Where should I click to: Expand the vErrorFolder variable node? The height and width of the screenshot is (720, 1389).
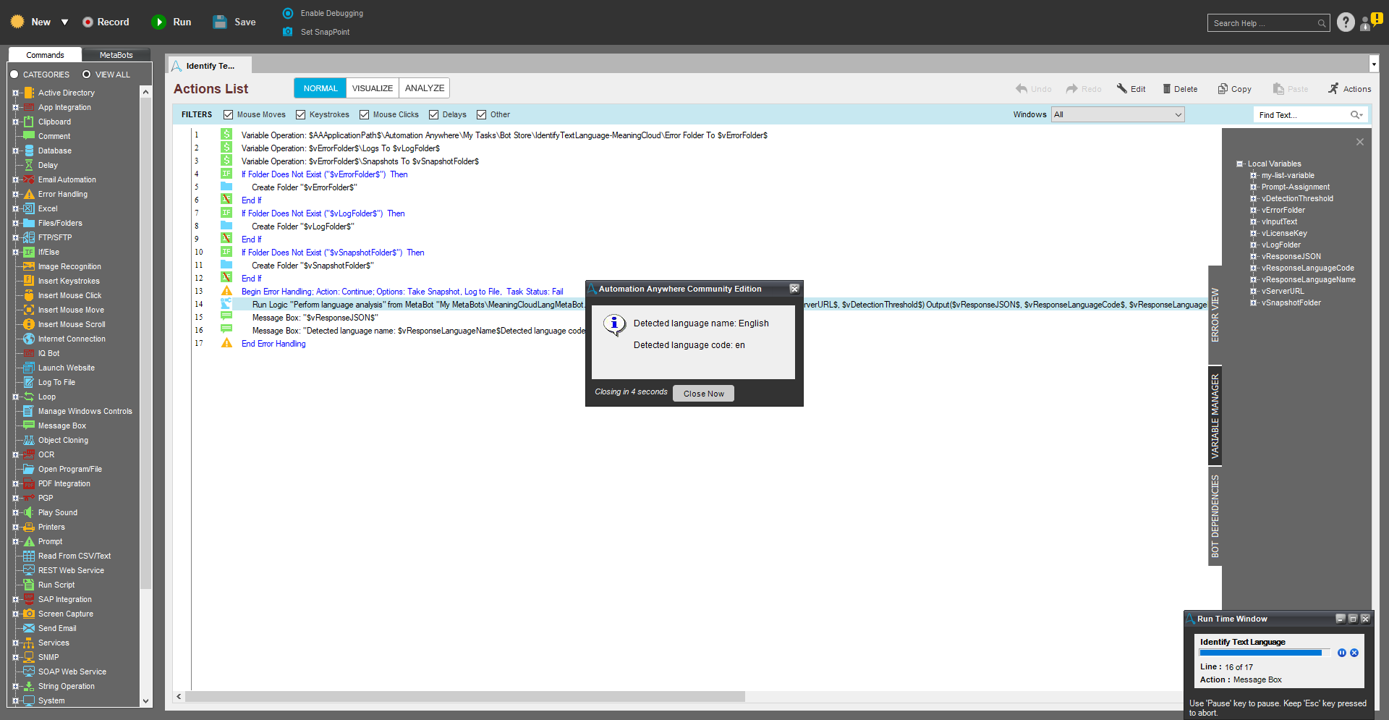tap(1254, 210)
